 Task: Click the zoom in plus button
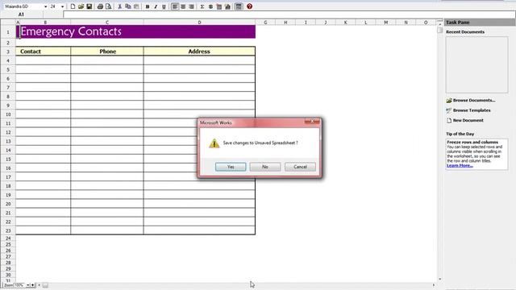[x=32, y=285]
